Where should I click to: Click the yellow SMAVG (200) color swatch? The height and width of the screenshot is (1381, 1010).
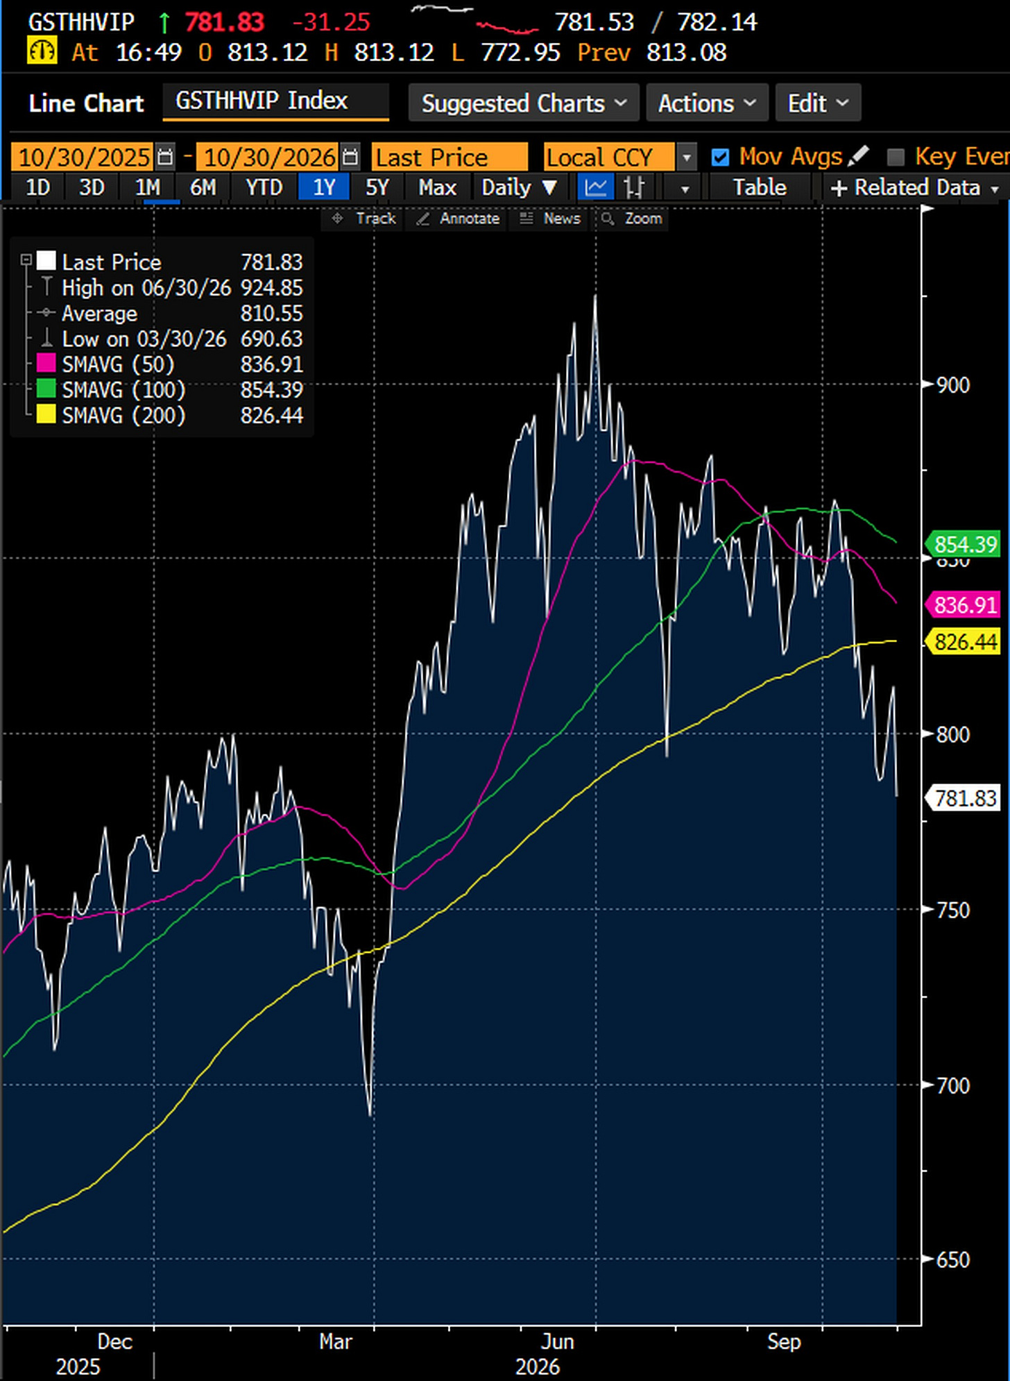46,415
